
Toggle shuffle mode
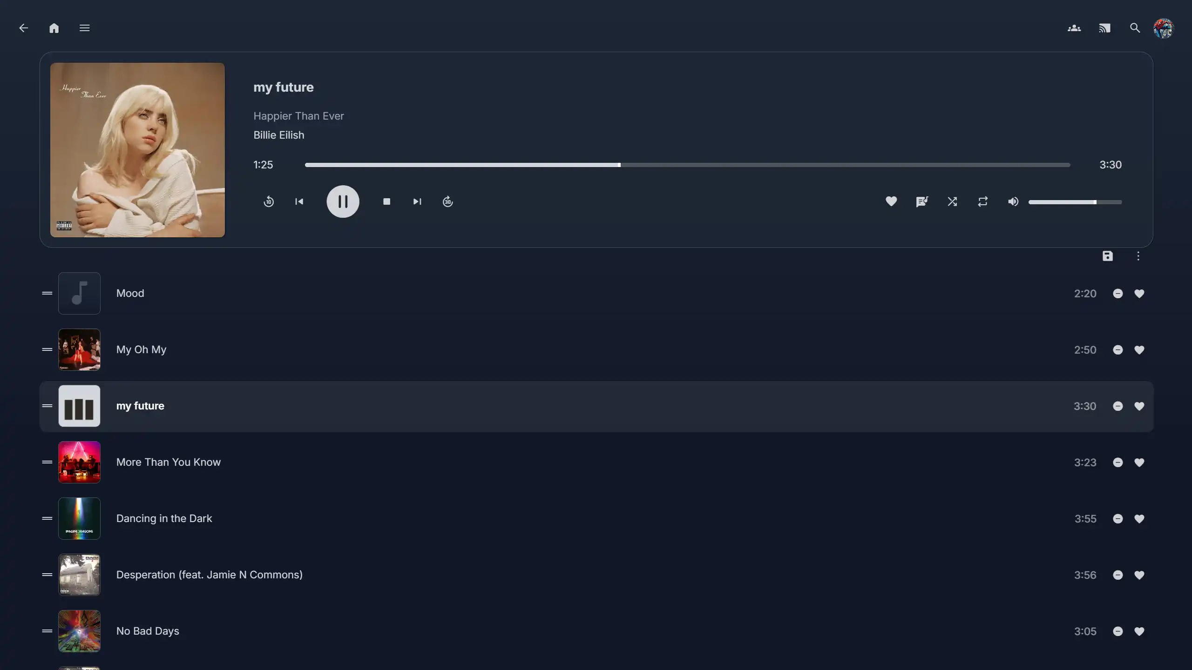(x=952, y=201)
